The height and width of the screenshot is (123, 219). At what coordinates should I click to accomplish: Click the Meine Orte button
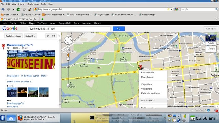[30, 36]
